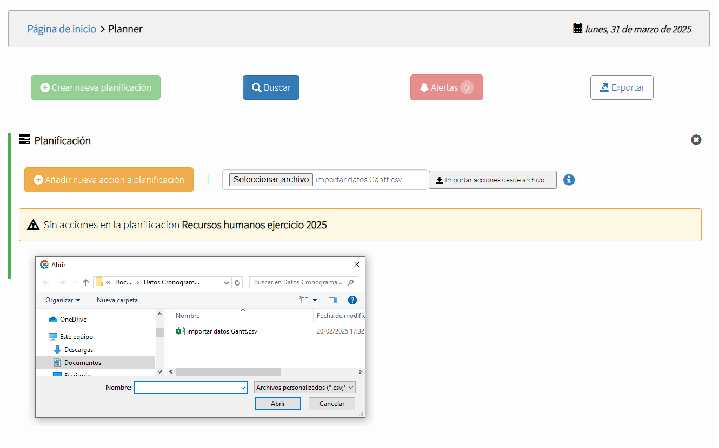
Task: Go up one folder level with arrow
Action: tap(85, 282)
